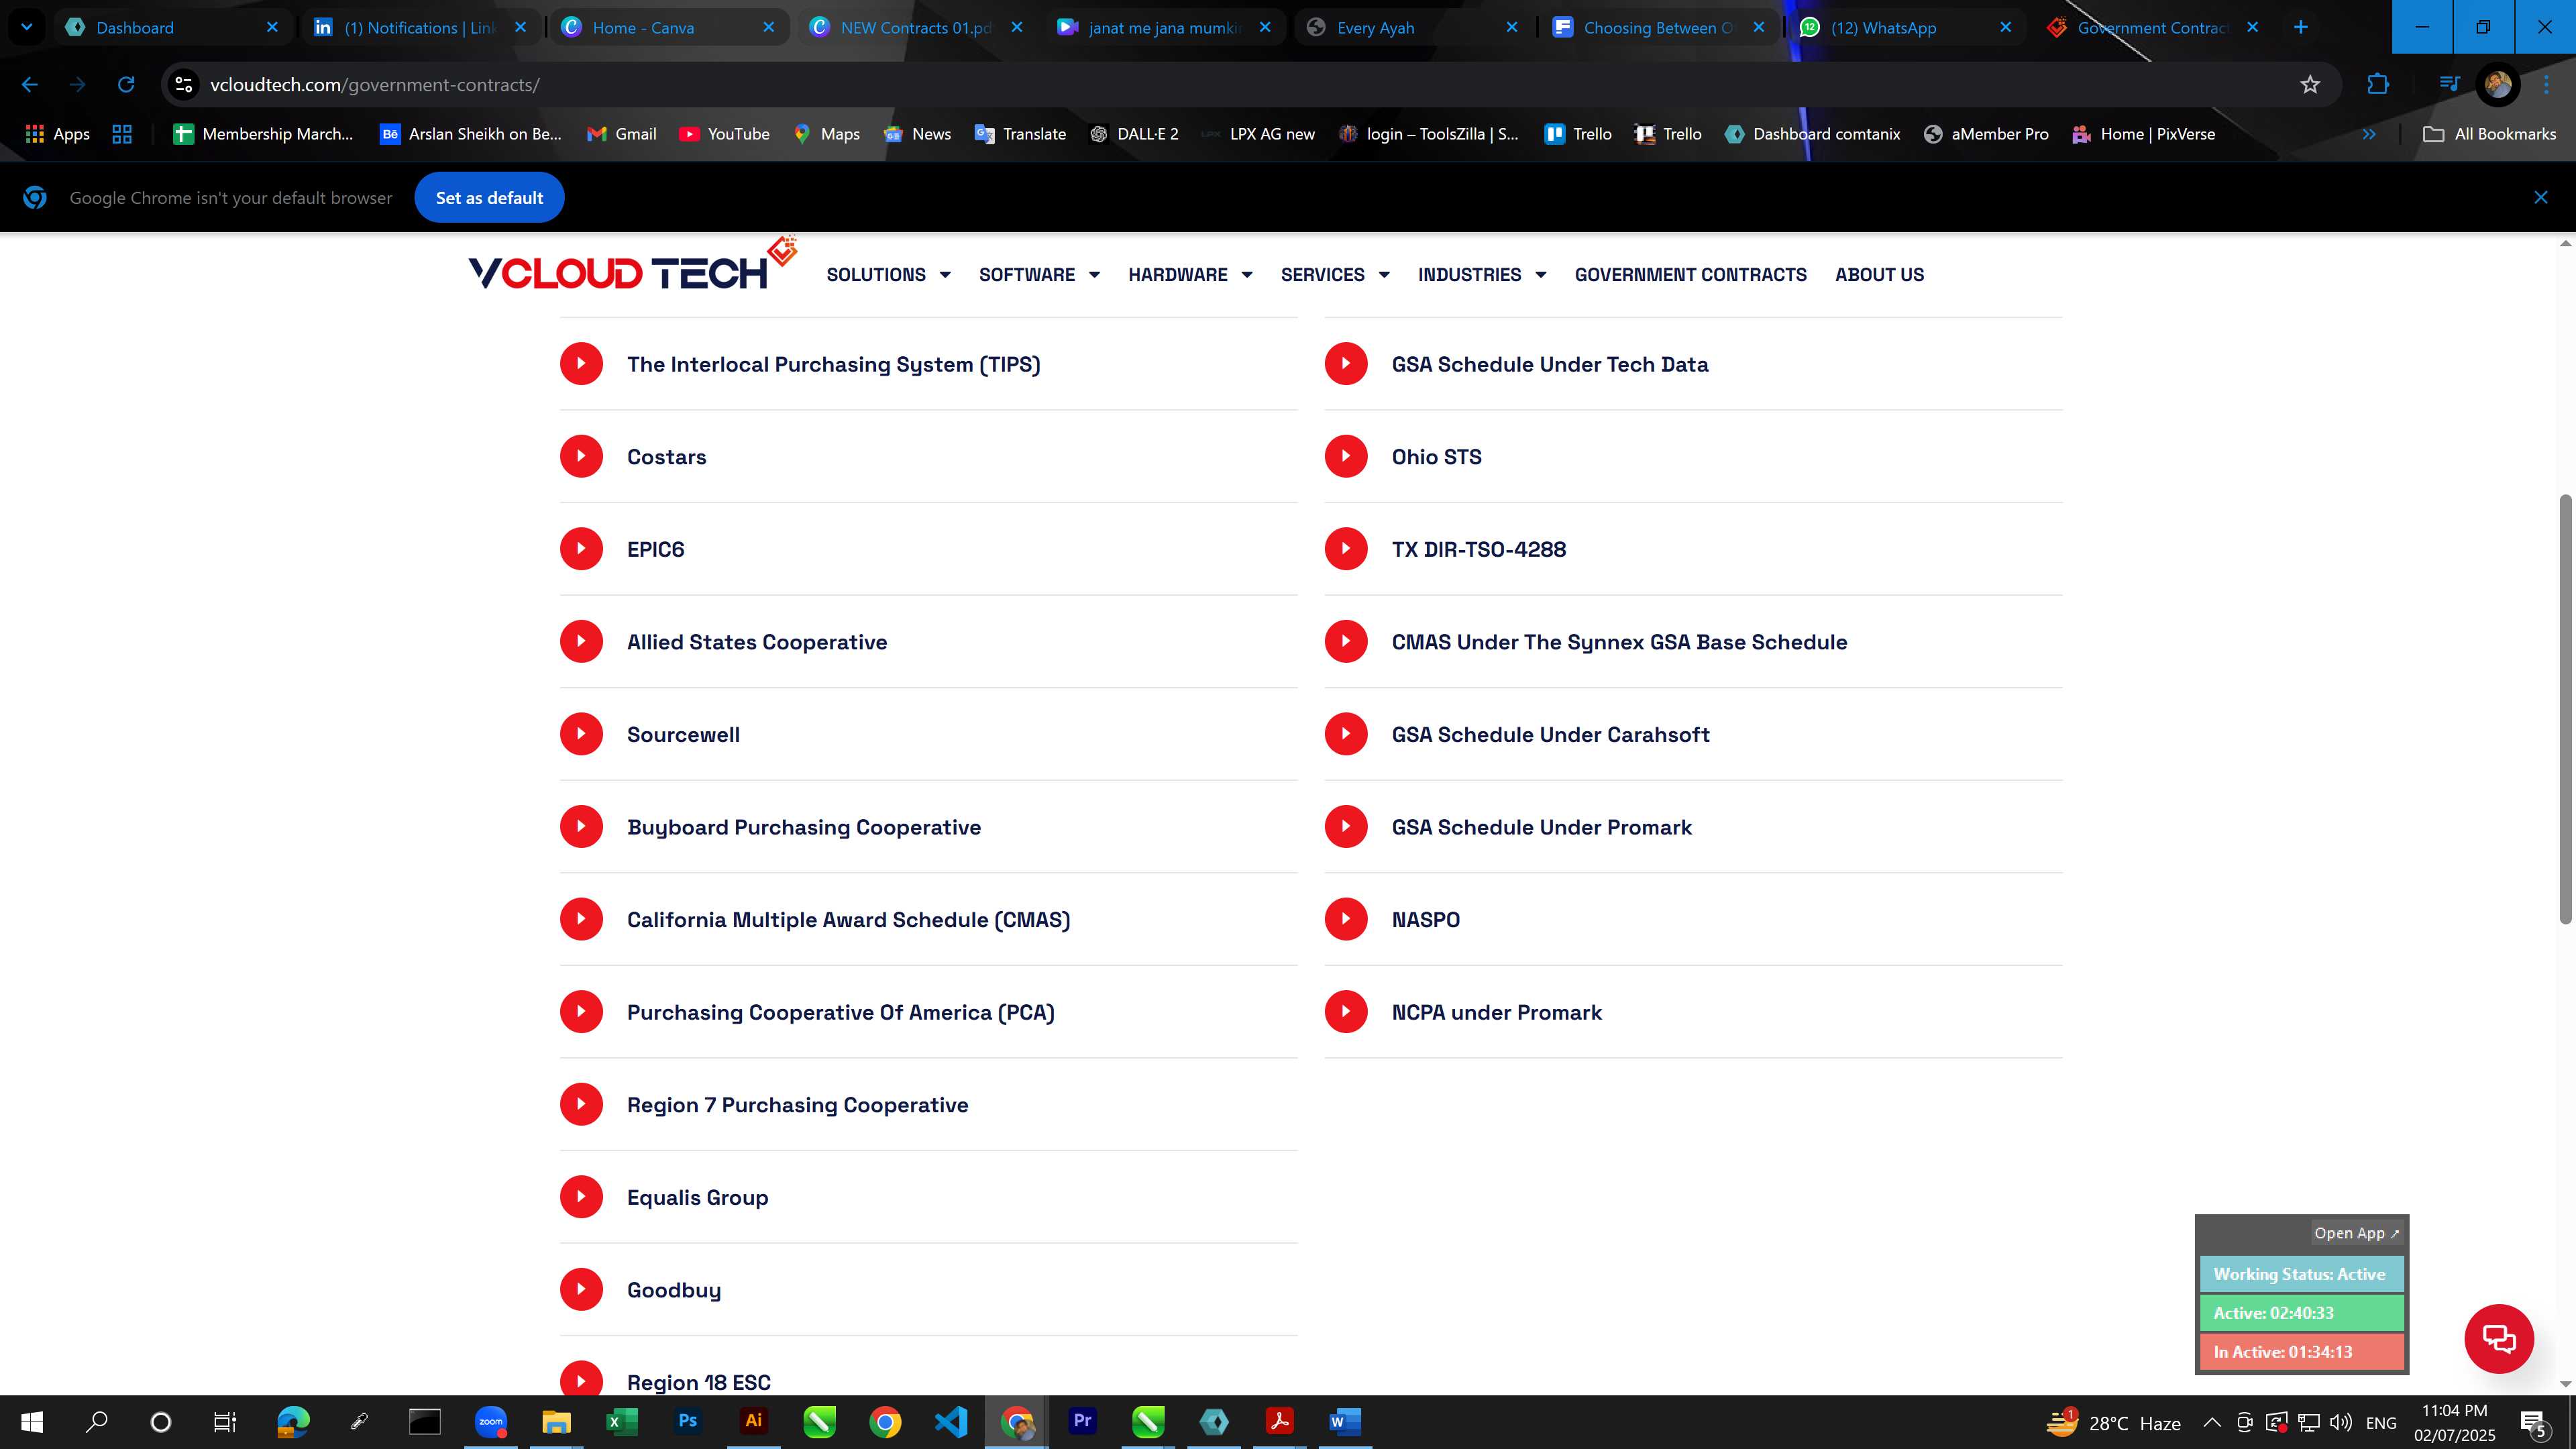Expand the SERVICES dropdown menu

(x=1335, y=274)
